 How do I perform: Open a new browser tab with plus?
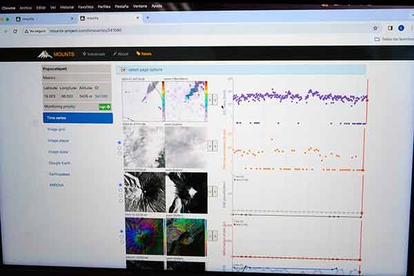tap(148, 18)
